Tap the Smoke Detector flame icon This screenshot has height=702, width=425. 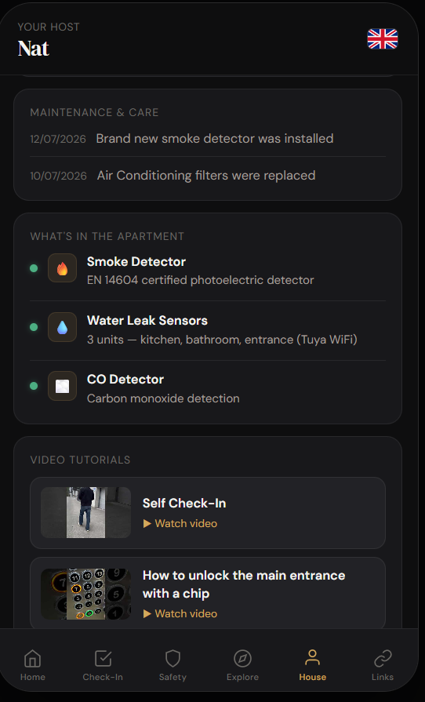coord(62,268)
